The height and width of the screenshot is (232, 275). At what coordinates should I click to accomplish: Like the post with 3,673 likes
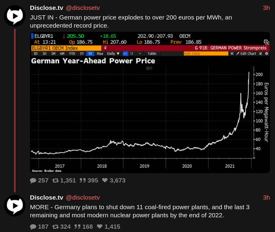pos(105,180)
